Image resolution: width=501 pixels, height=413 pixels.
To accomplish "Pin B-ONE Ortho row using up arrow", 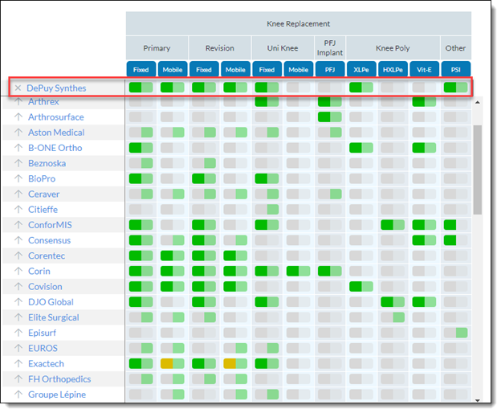I will tap(18, 148).
